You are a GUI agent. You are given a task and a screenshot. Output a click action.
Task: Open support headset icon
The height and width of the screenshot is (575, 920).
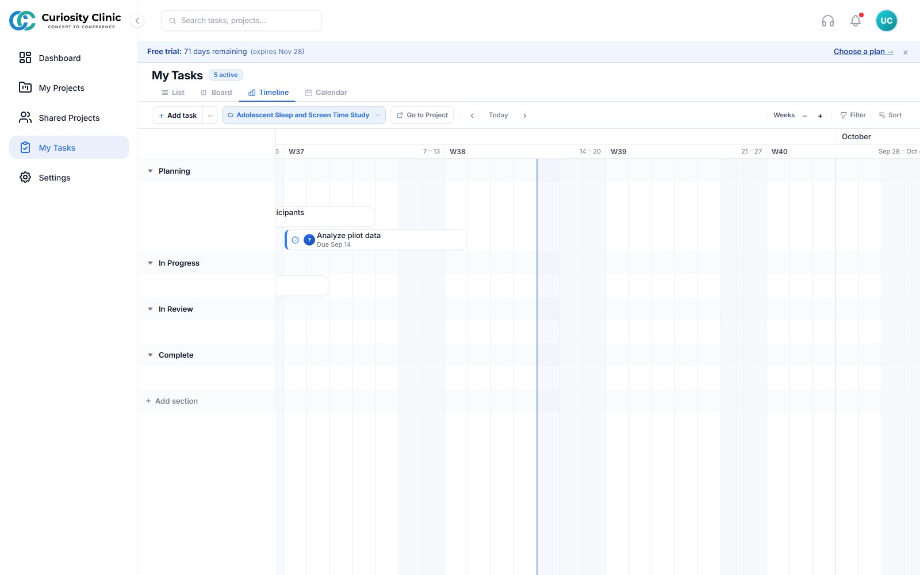coord(828,21)
